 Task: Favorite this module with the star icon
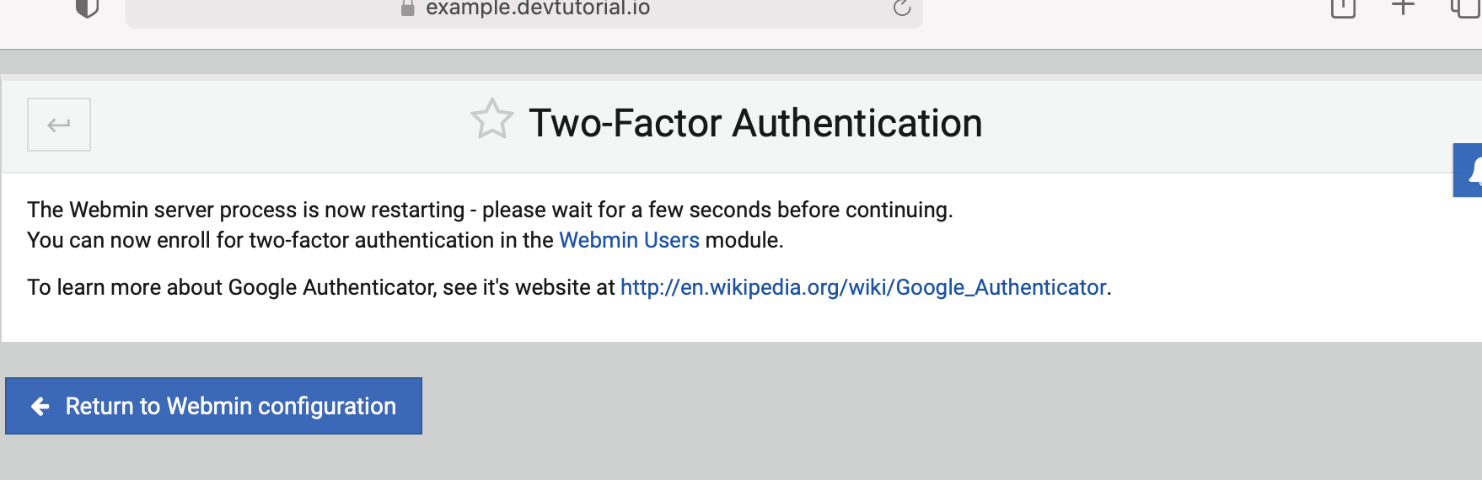tap(492, 120)
